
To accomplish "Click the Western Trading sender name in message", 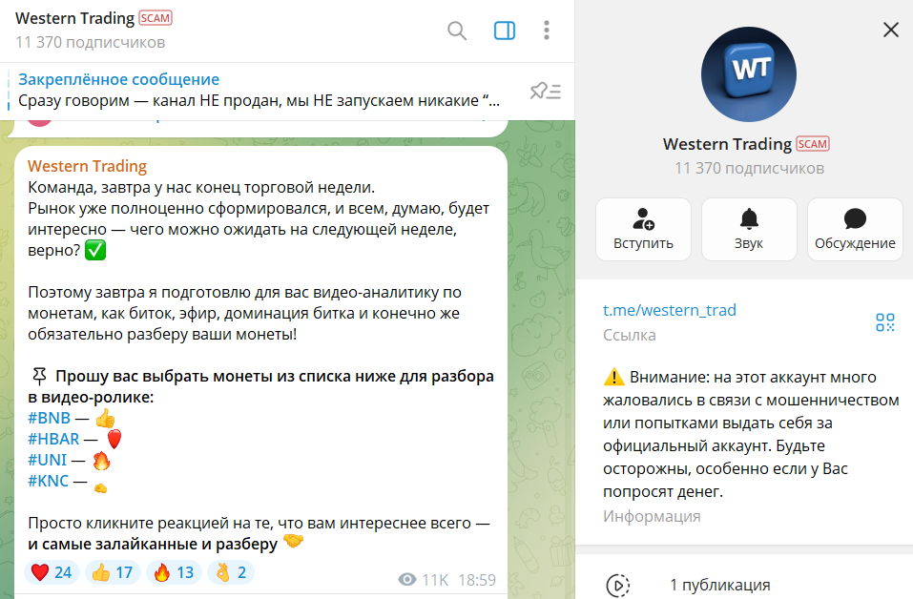I will coord(88,167).
